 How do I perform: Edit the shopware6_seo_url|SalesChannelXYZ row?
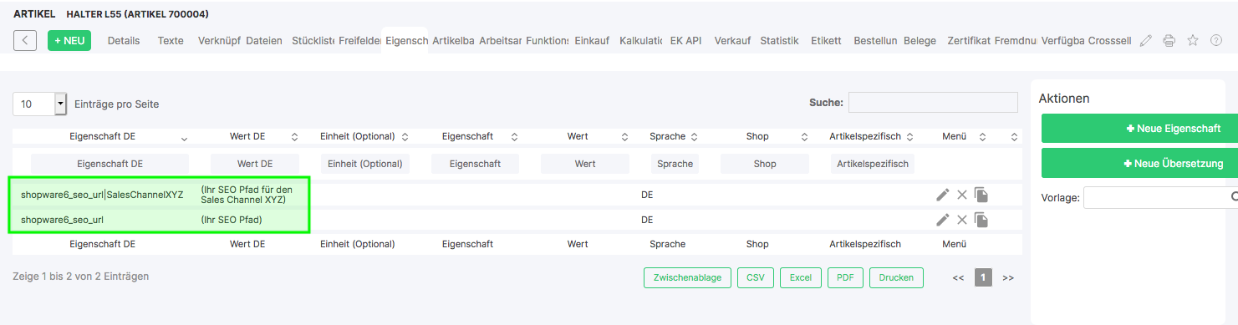pyautogui.click(x=943, y=195)
